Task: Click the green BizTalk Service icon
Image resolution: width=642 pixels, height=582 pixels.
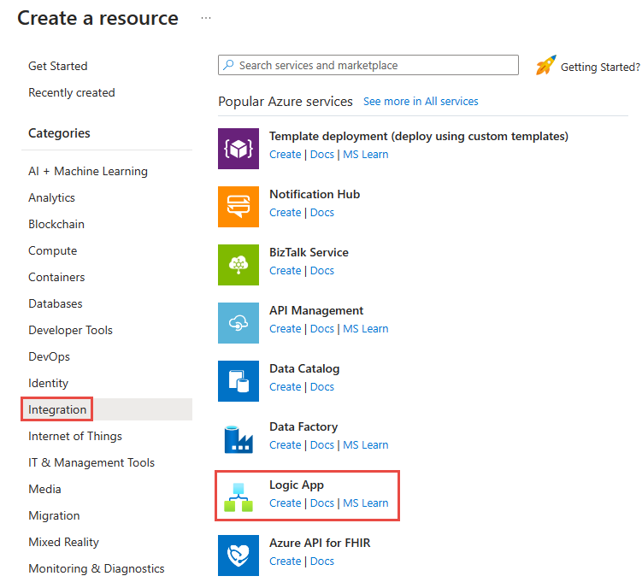Action: click(x=239, y=265)
